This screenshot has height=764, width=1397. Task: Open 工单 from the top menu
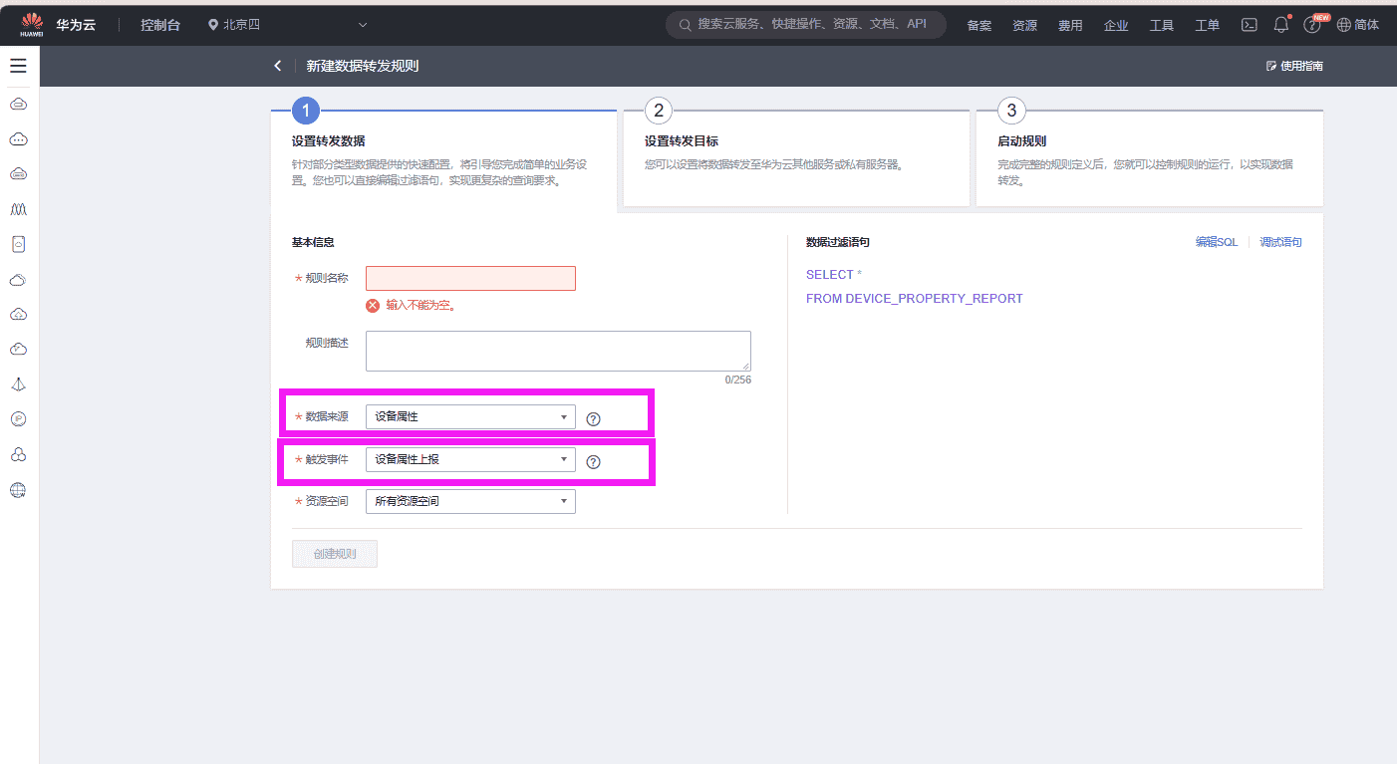[x=1206, y=24]
